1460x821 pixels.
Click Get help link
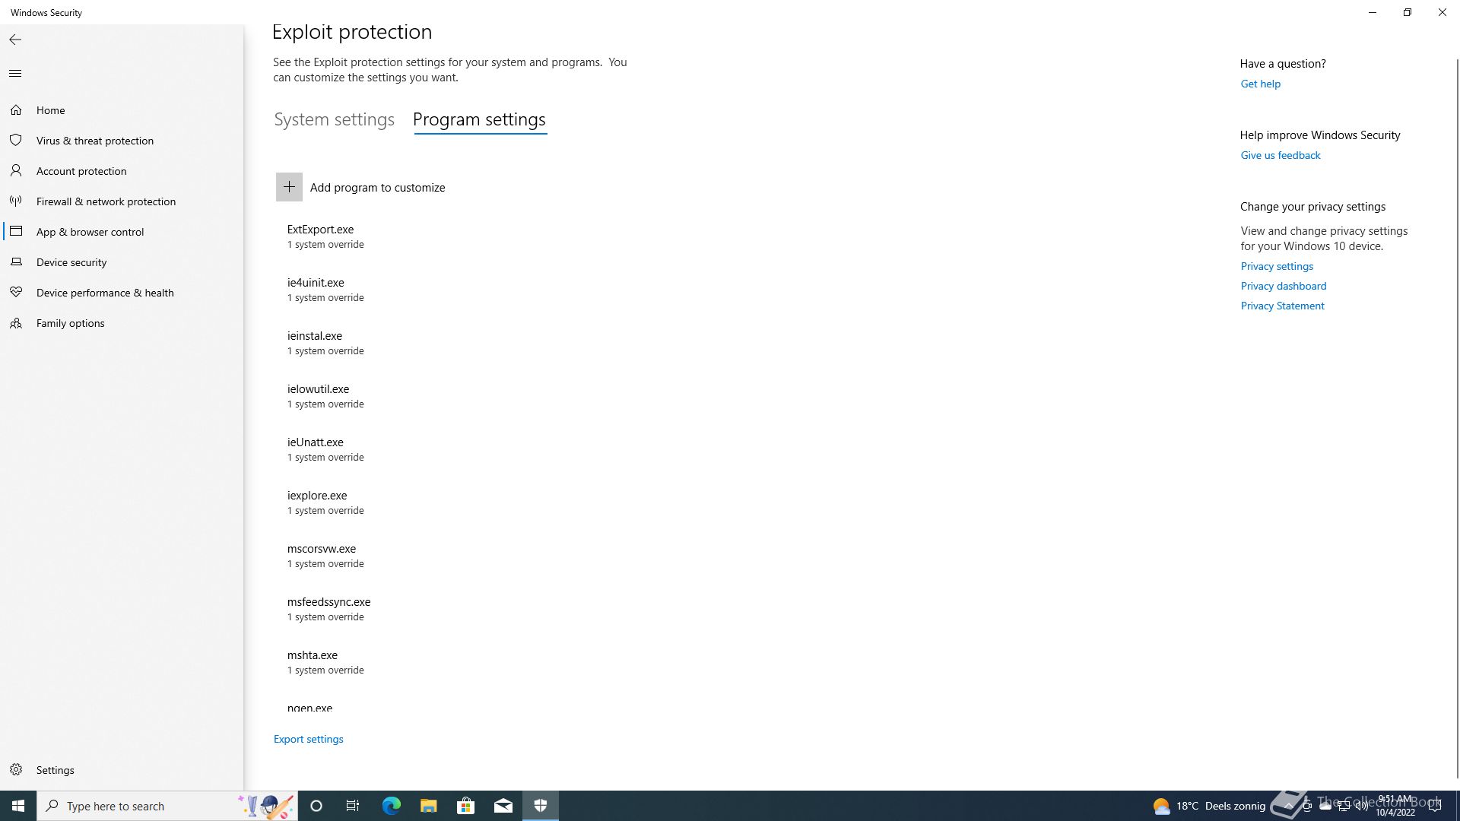coord(1260,84)
